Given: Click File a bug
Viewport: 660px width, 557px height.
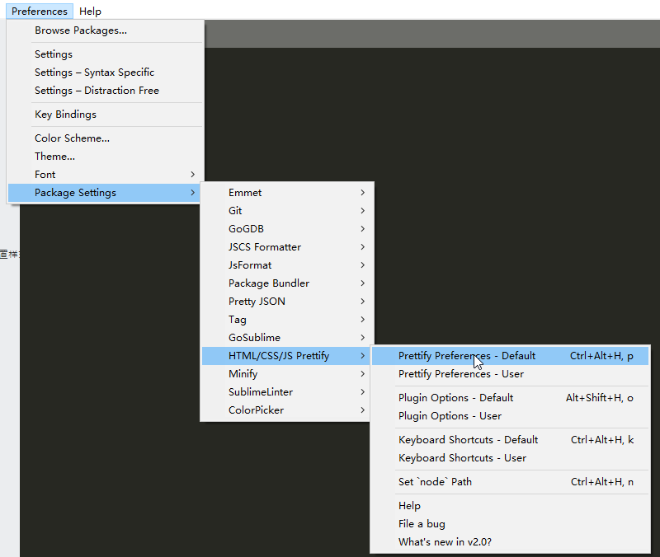Looking at the screenshot, I should tap(422, 524).
